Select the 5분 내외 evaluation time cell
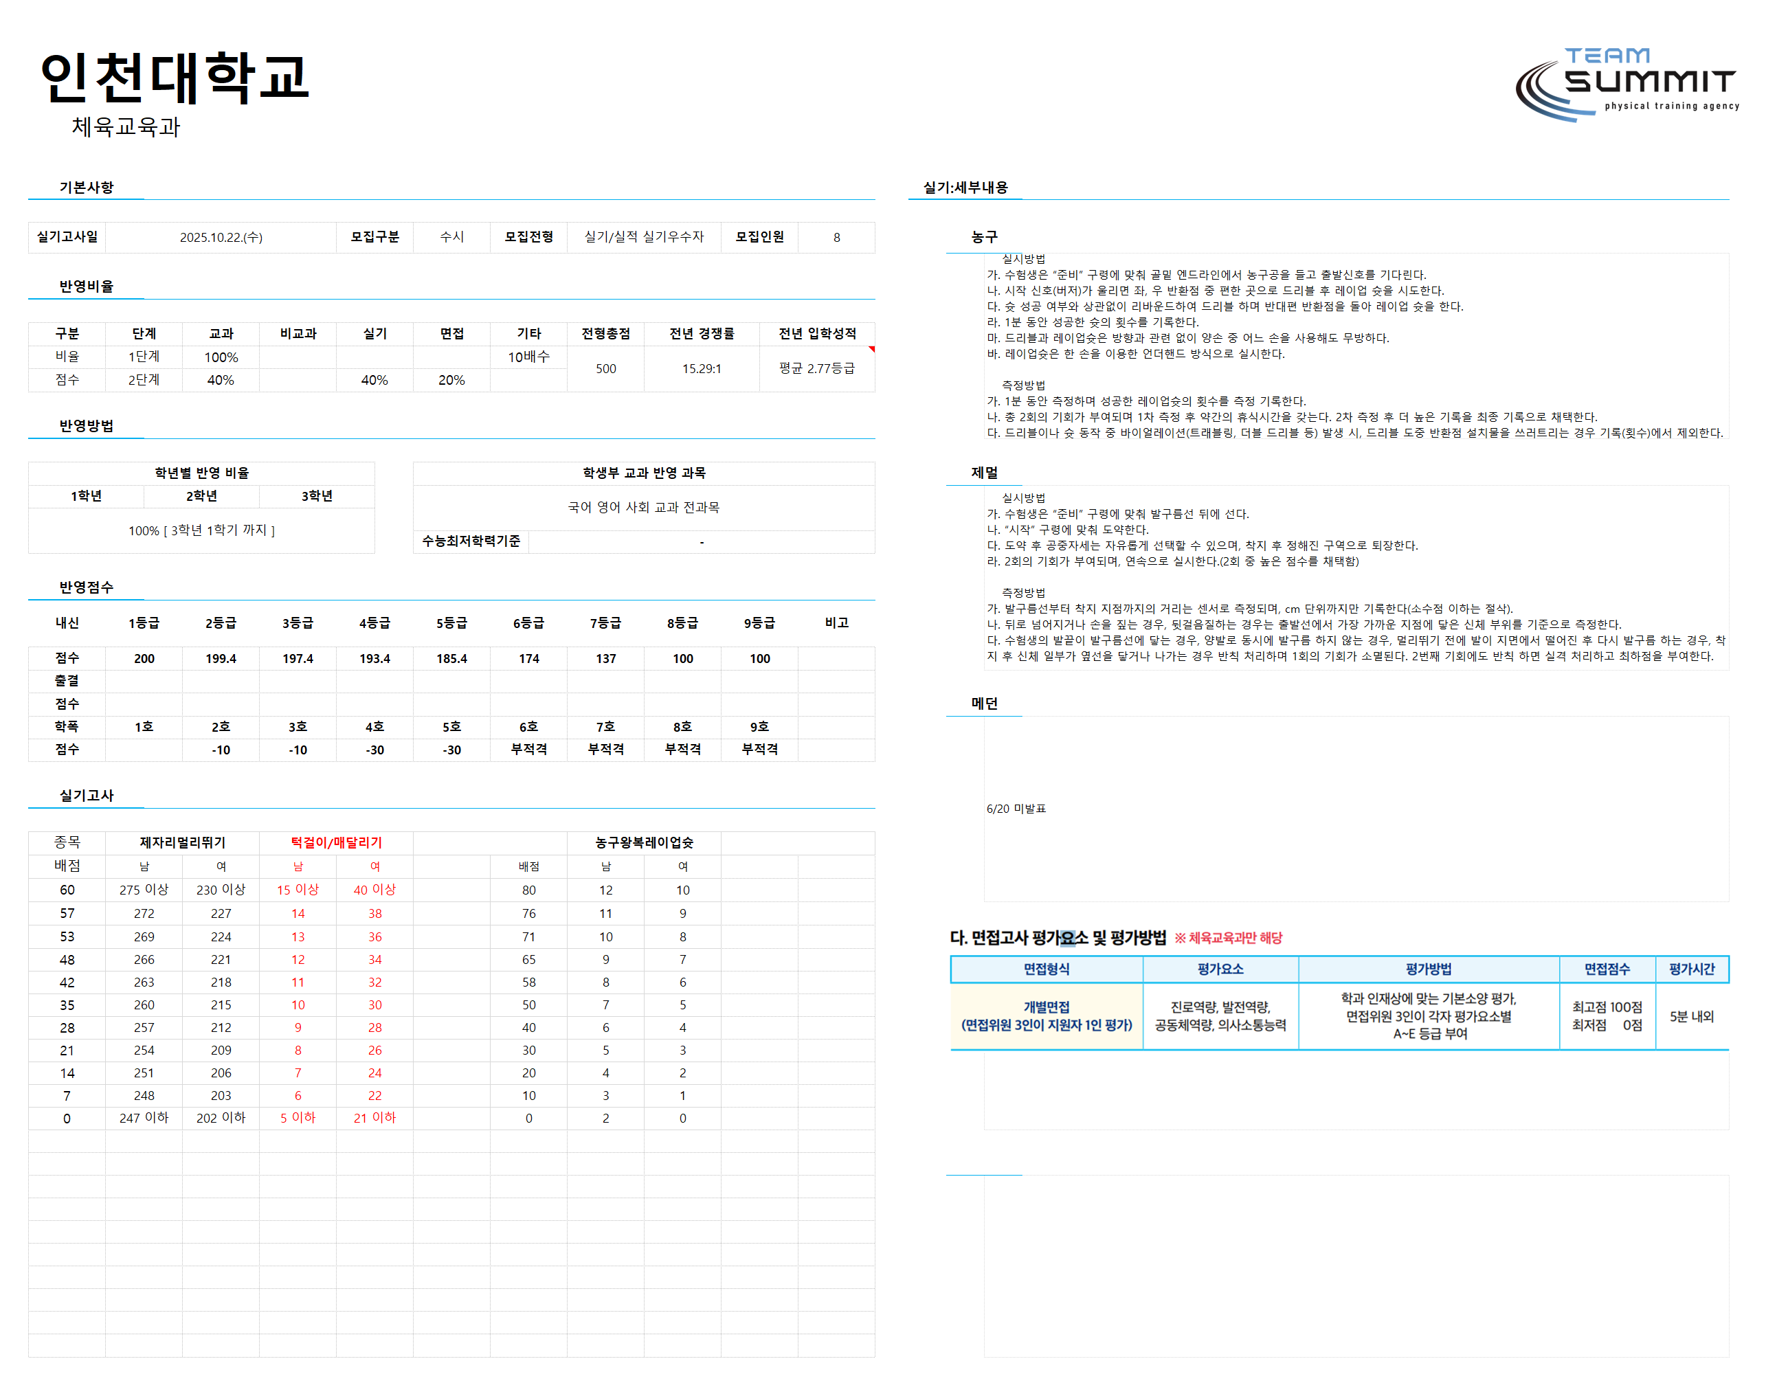Screen dimensions: 1766x1381 1692,1016
